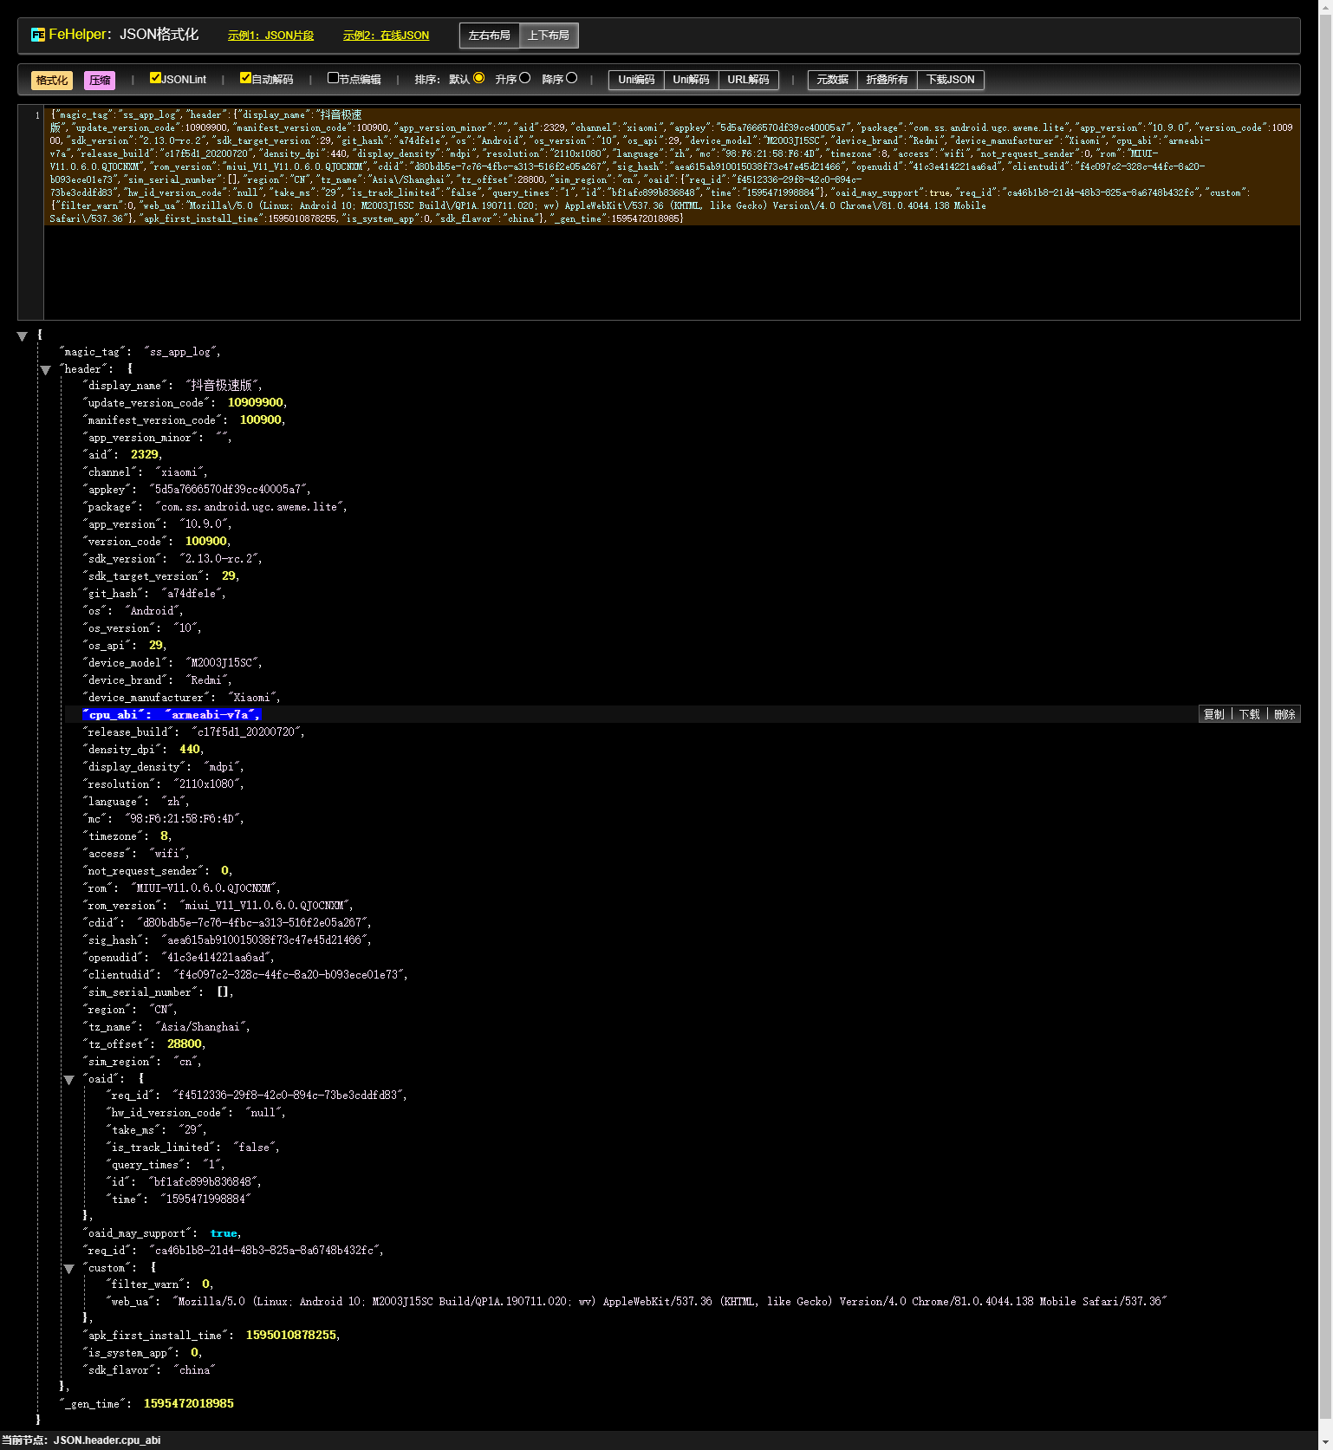Delete the cpu_abi node via 删除
The height and width of the screenshot is (1450, 1333).
pos(1284,714)
